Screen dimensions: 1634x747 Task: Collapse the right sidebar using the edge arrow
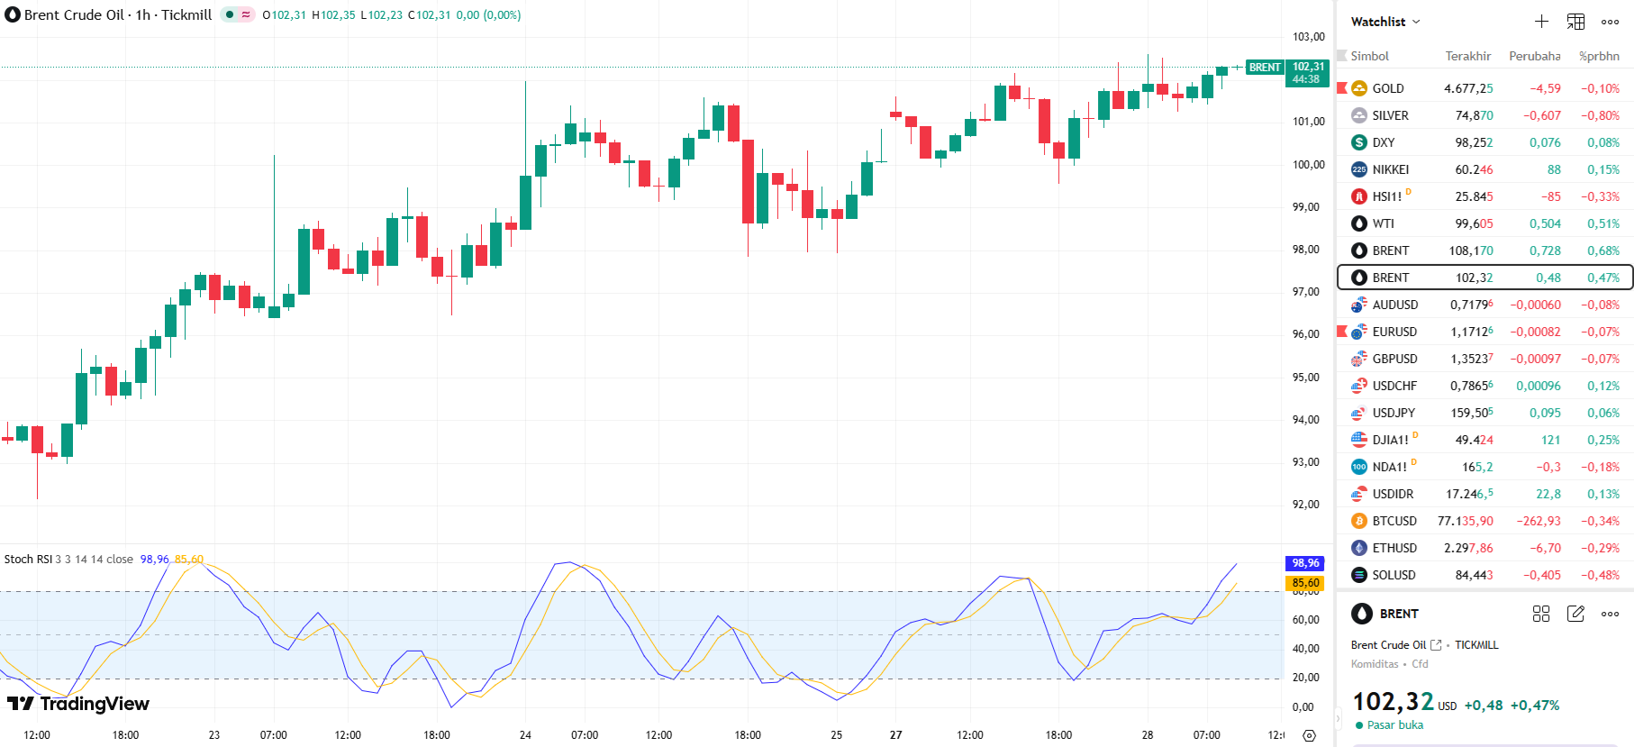(x=1338, y=719)
